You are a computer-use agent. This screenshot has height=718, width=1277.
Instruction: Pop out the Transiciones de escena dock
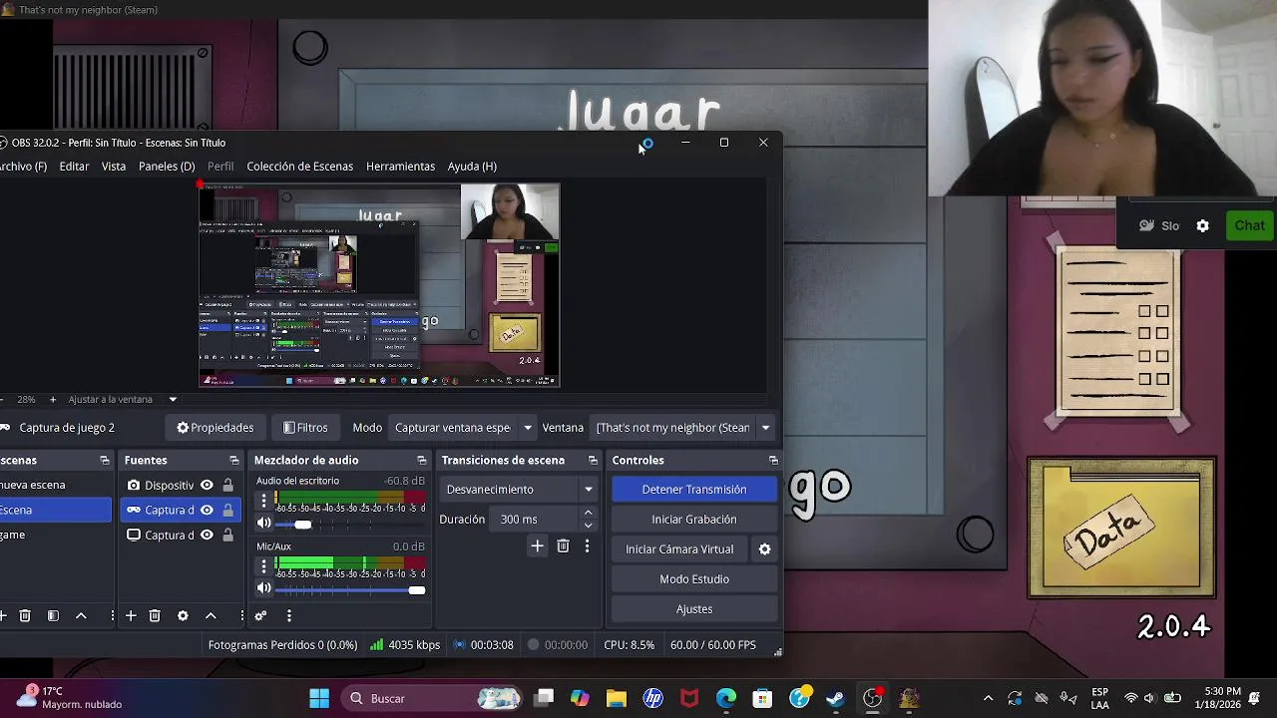[x=593, y=460]
